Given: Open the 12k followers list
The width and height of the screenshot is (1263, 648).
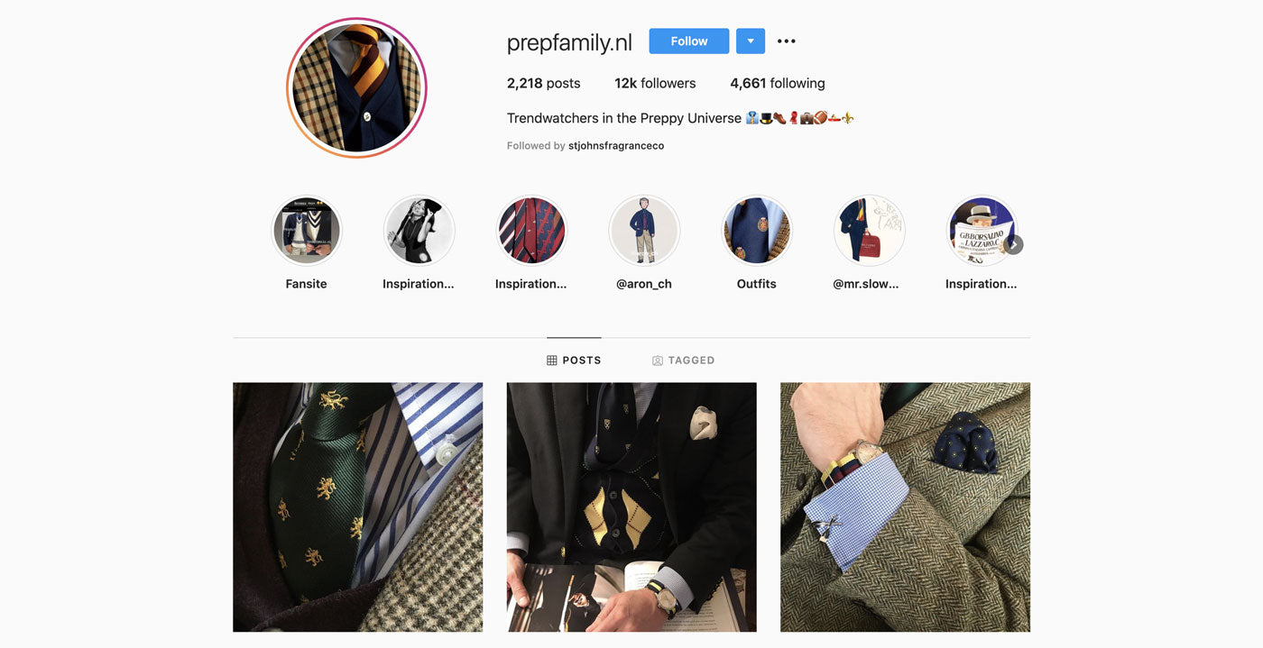Looking at the screenshot, I should (655, 84).
